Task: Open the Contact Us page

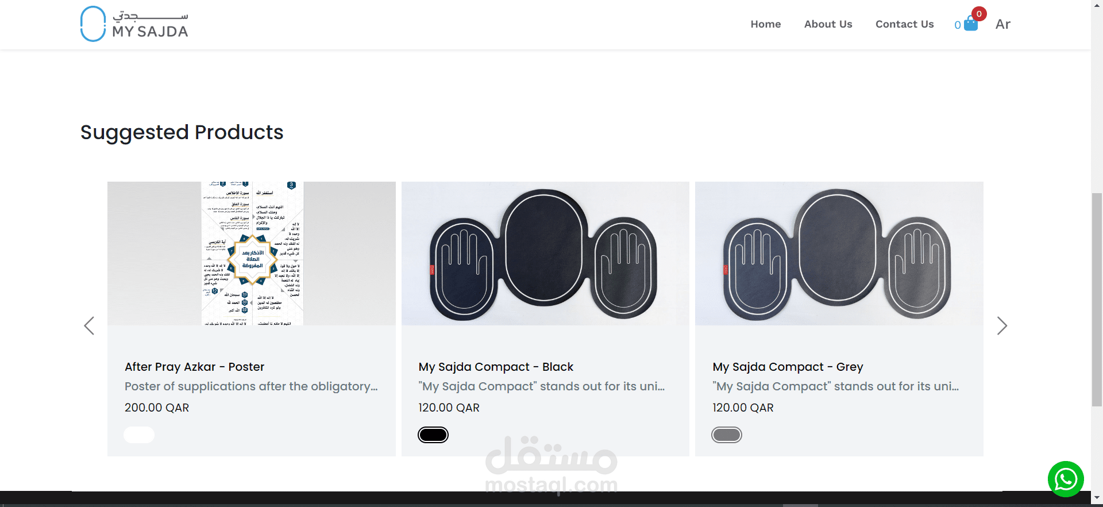Action: tap(904, 24)
